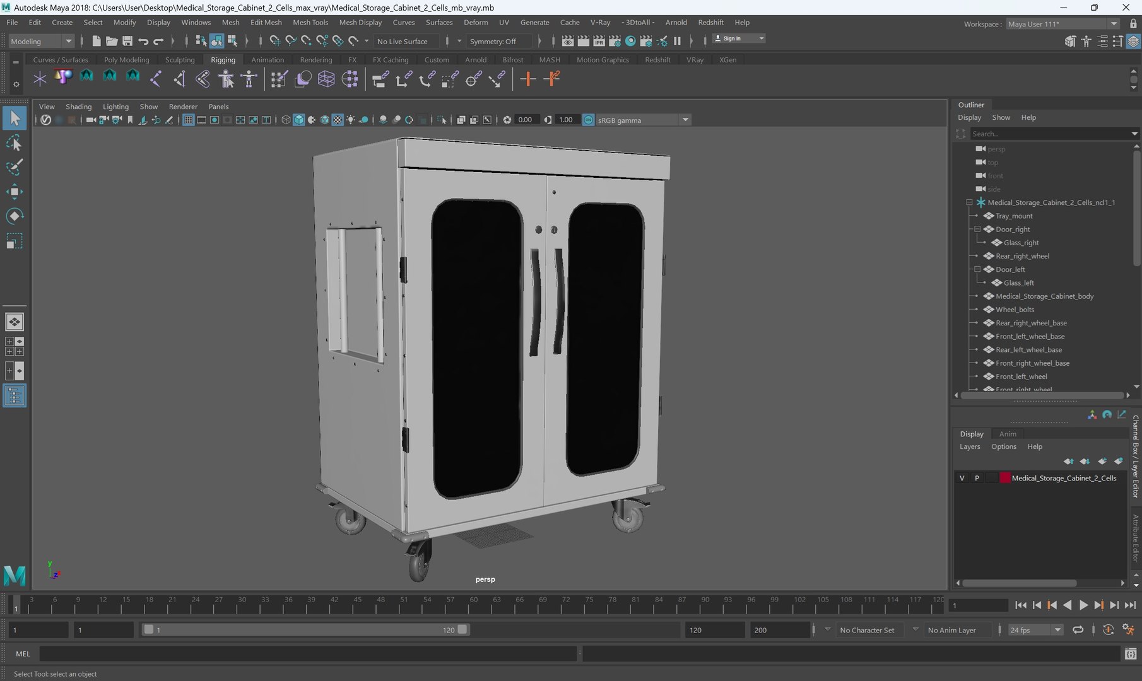This screenshot has width=1142, height=681.
Task: Click the playback range slider bar
Action: pyautogui.click(x=305, y=629)
